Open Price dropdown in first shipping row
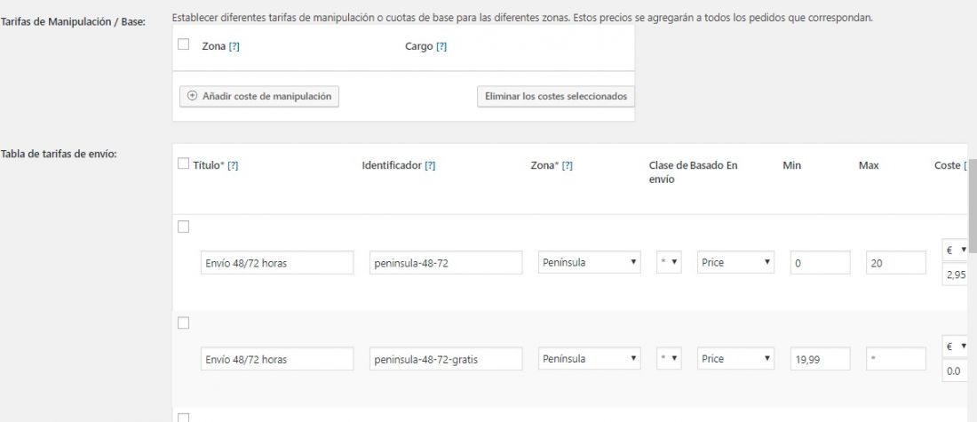 click(736, 262)
